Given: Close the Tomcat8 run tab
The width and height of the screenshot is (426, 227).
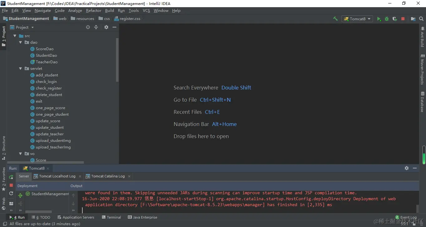Looking at the screenshot, I should (48, 168).
